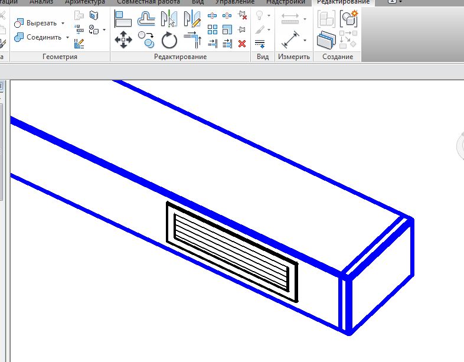Click the Вид panel title
464x362 pixels.
(x=263, y=57)
